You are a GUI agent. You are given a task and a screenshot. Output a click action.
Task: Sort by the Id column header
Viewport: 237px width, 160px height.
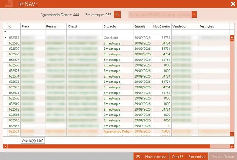pyautogui.click(x=14, y=26)
